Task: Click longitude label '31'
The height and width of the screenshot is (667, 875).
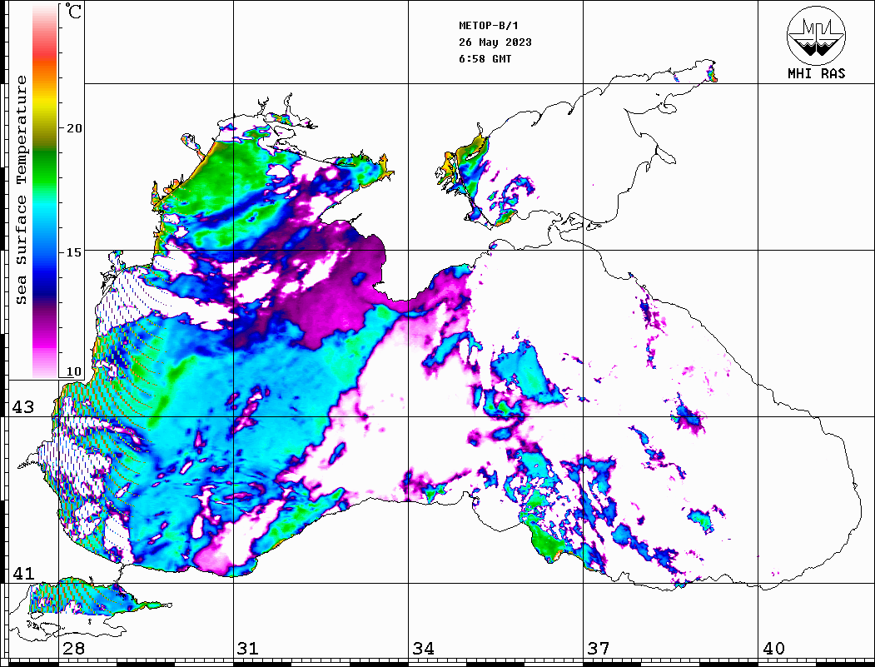Action: (248, 649)
